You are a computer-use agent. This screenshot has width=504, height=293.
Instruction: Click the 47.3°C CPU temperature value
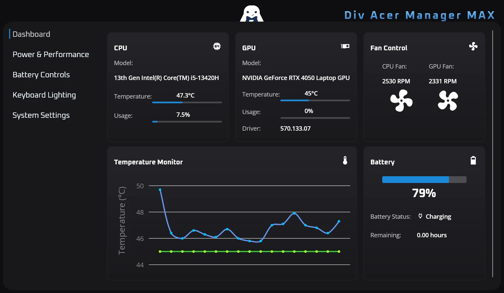pyautogui.click(x=186, y=96)
